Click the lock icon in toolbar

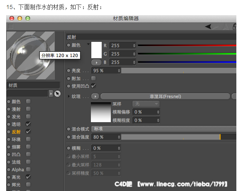(235, 27)
